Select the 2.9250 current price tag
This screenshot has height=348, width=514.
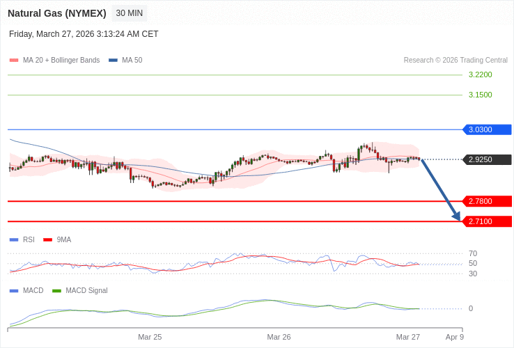tap(487, 159)
